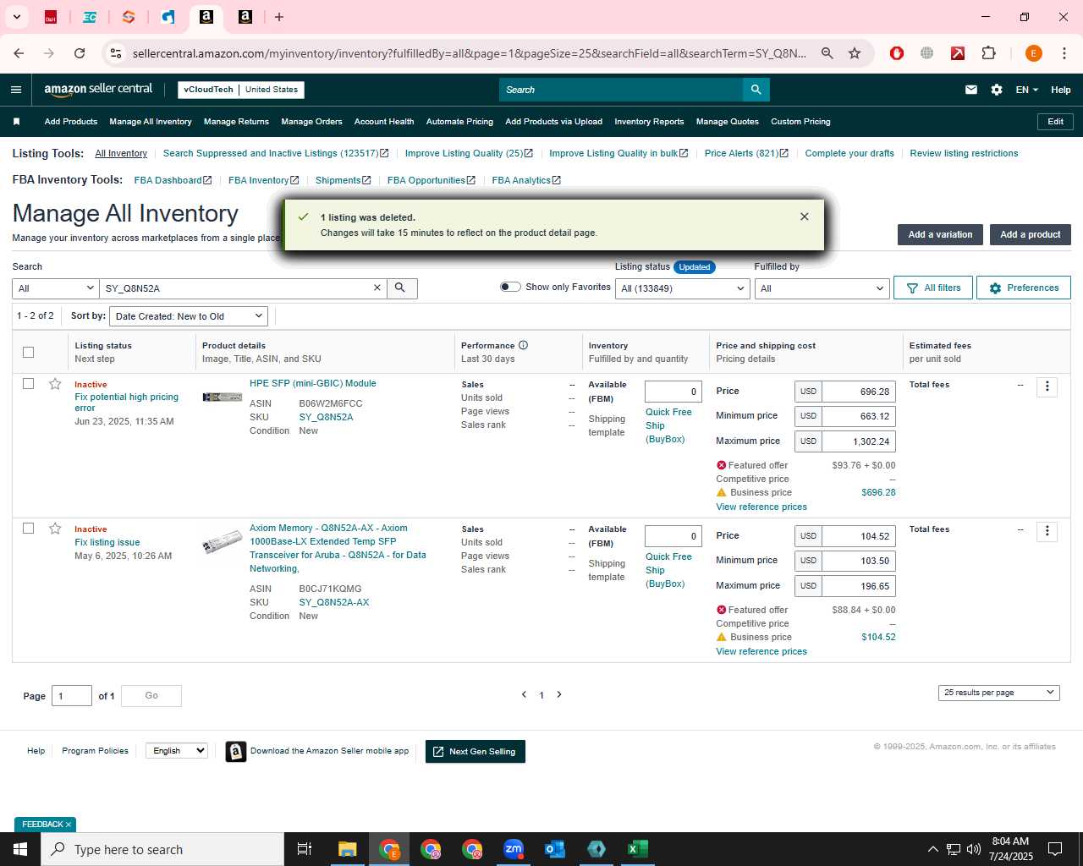1083x866 pixels.
Task: Open the settings gear icon
Action: click(997, 90)
